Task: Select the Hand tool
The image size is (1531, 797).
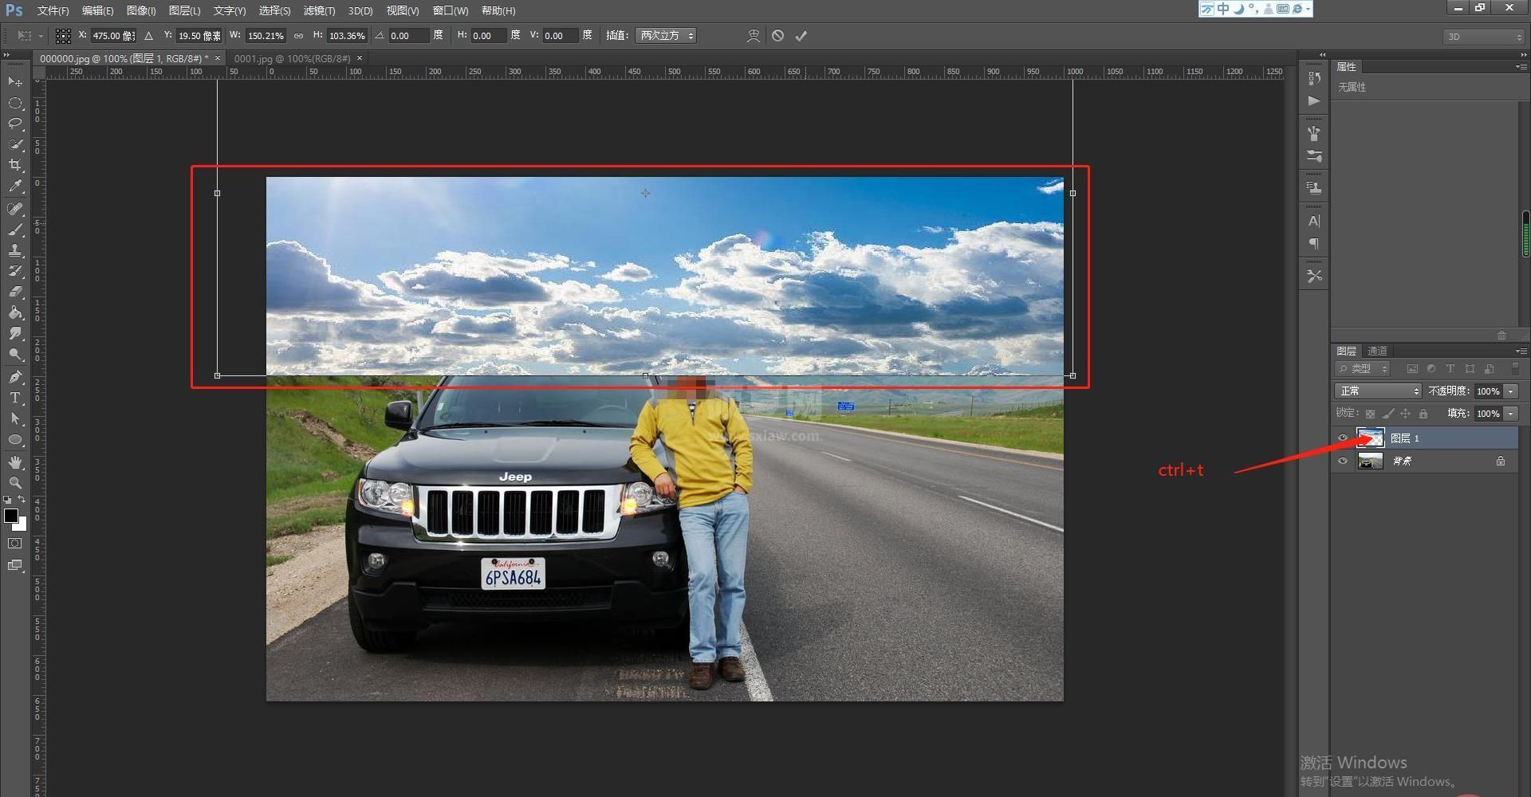Action: (x=15, y=462)
